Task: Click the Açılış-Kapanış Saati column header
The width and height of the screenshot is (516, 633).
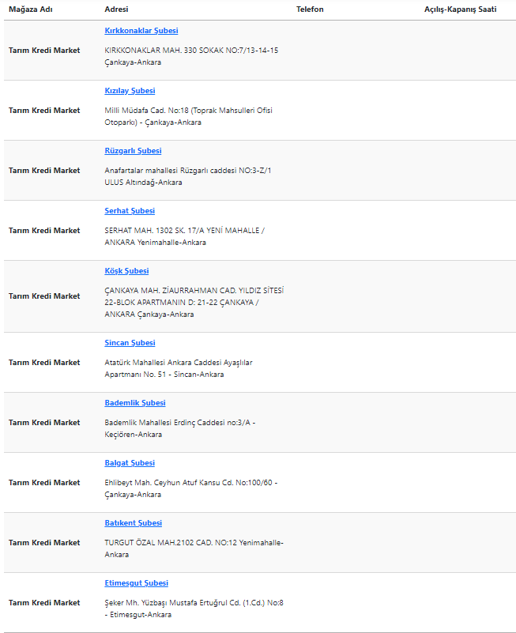Action: tap(460, 9)
